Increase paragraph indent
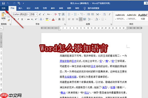148x98 pixels. [93, 14]
